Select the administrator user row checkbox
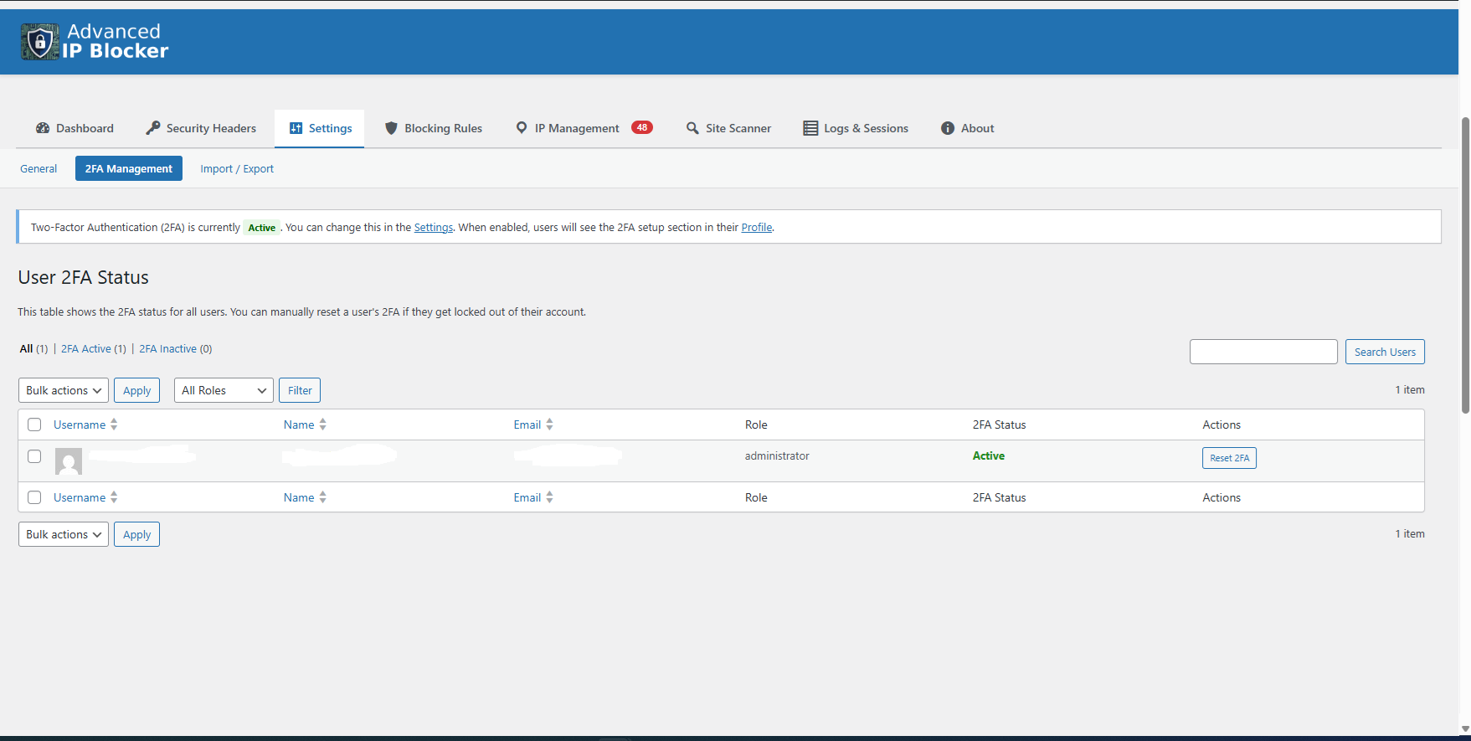This screenshot has width=1471, height=741. pos(34,456)
